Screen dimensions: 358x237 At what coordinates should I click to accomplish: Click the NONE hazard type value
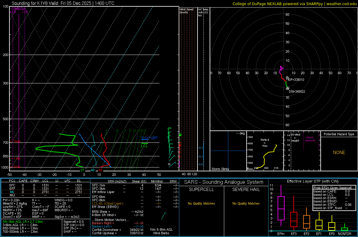coord(339,153)
